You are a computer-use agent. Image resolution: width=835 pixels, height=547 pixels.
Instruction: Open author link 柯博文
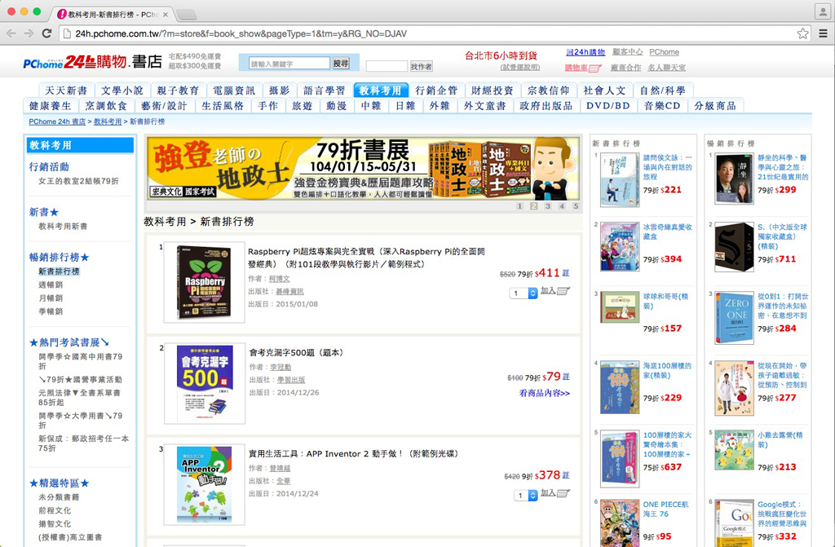(280, 279)
